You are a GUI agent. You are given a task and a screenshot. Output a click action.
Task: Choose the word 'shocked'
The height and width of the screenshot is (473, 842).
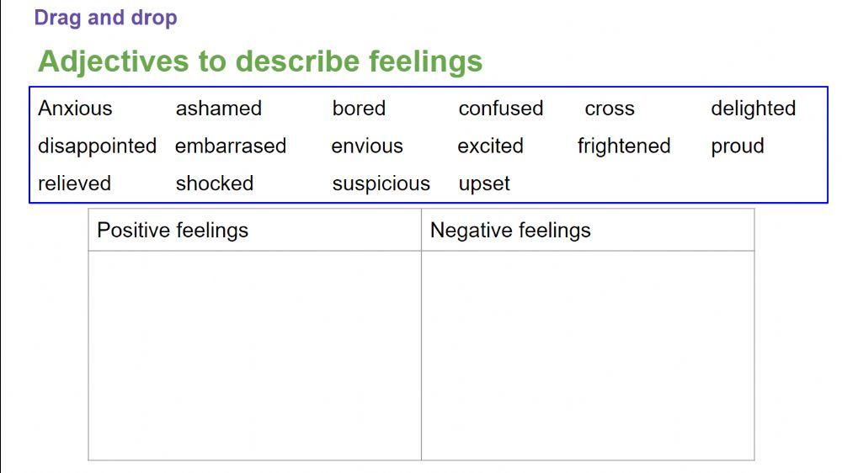pos(214,183)
